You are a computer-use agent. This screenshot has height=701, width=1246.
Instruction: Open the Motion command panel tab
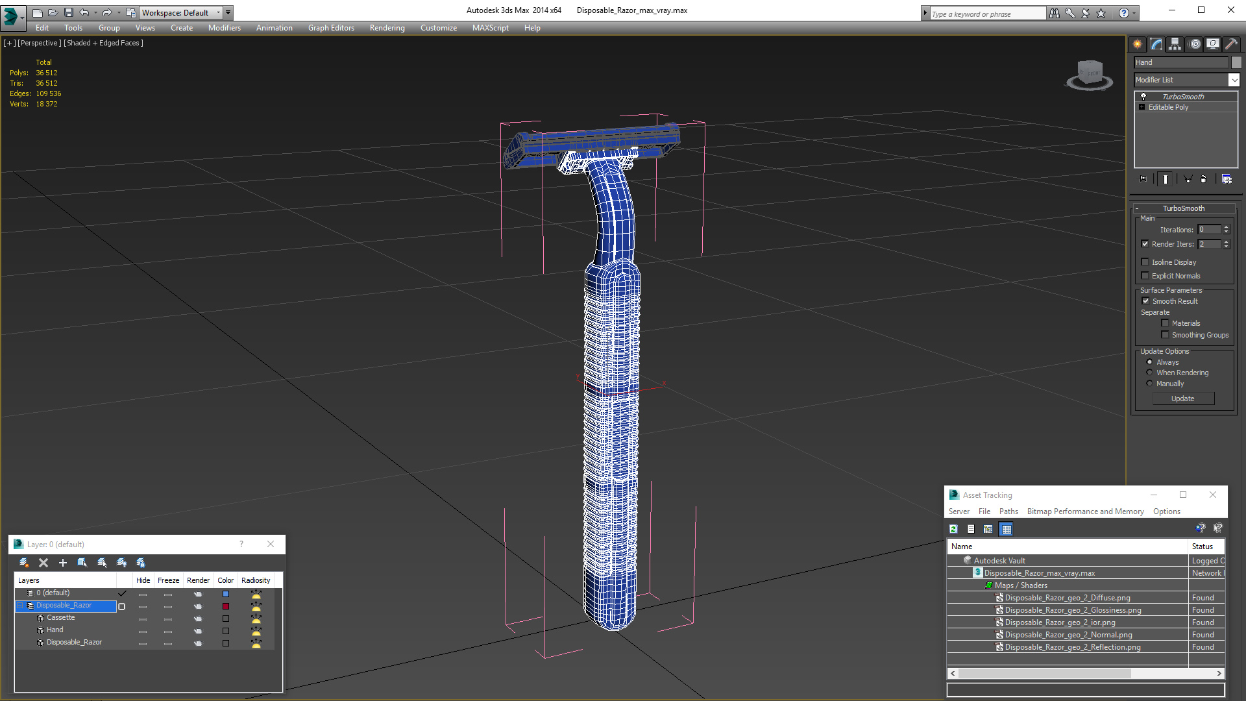[1195, 44]
